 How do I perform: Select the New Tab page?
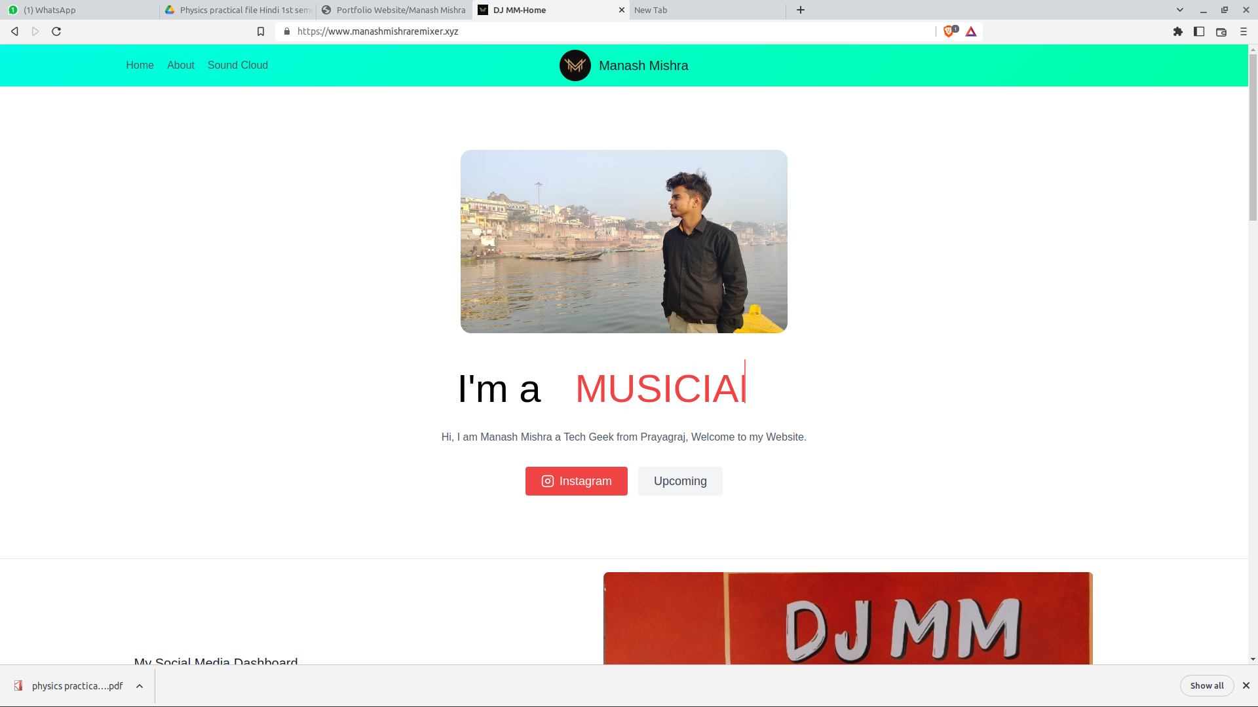707,10
